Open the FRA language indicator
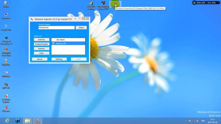This screenshot has width=221, height=124. (x=203, y=121)
